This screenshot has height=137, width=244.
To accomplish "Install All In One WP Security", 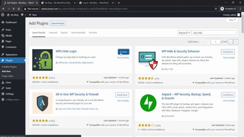I will pos(122,95).
